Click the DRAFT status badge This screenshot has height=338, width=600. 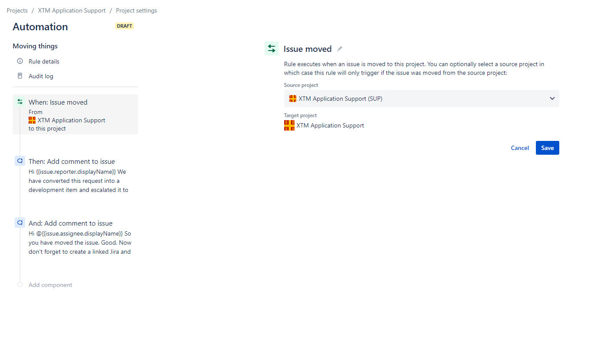125,26
